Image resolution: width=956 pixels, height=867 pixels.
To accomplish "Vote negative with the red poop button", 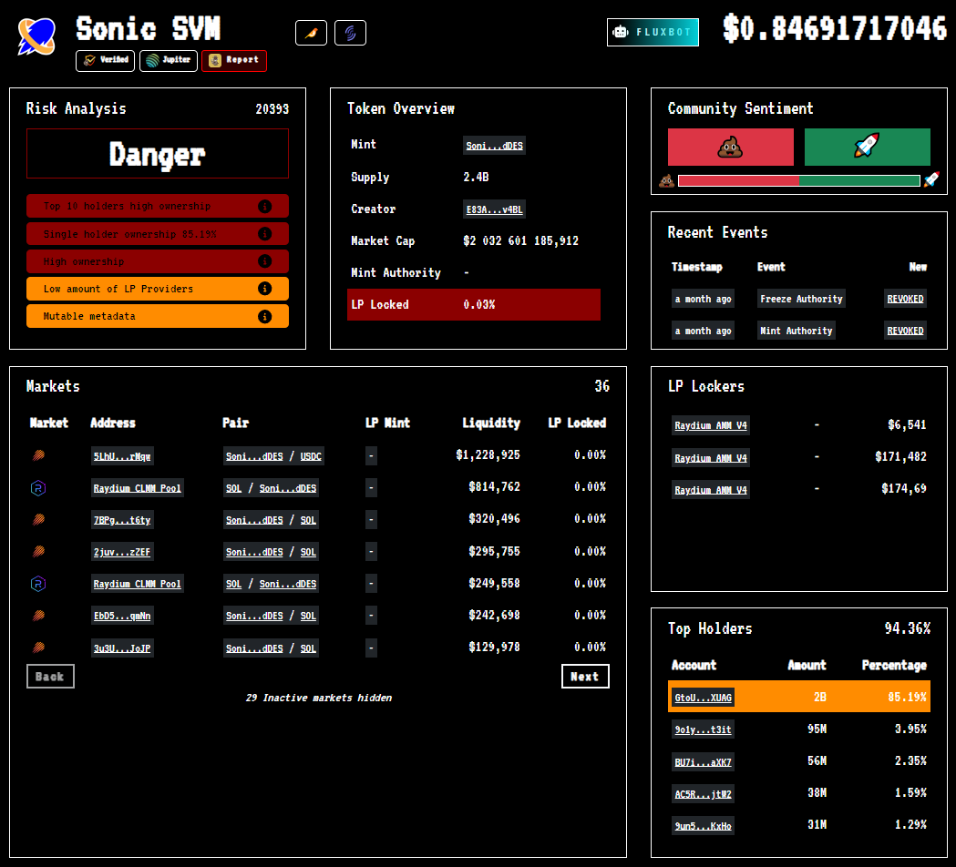I will (x=730, y=147).
